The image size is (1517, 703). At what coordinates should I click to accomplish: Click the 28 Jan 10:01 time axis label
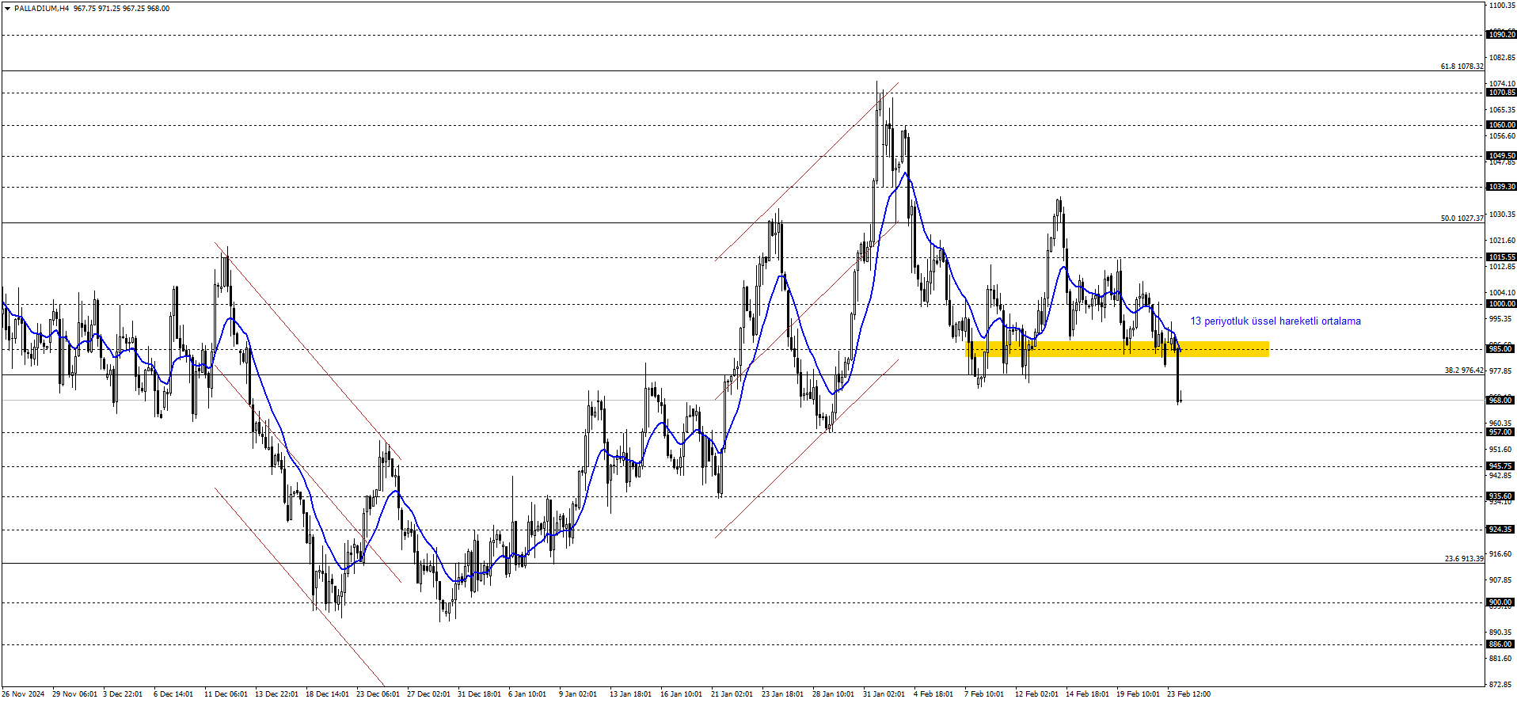tap(833, 694)
